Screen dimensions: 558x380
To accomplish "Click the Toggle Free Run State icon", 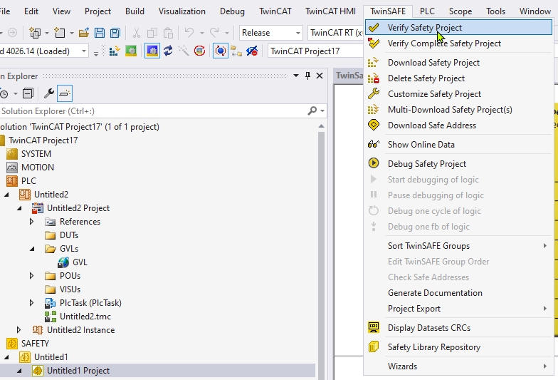I will click(199, 51).
